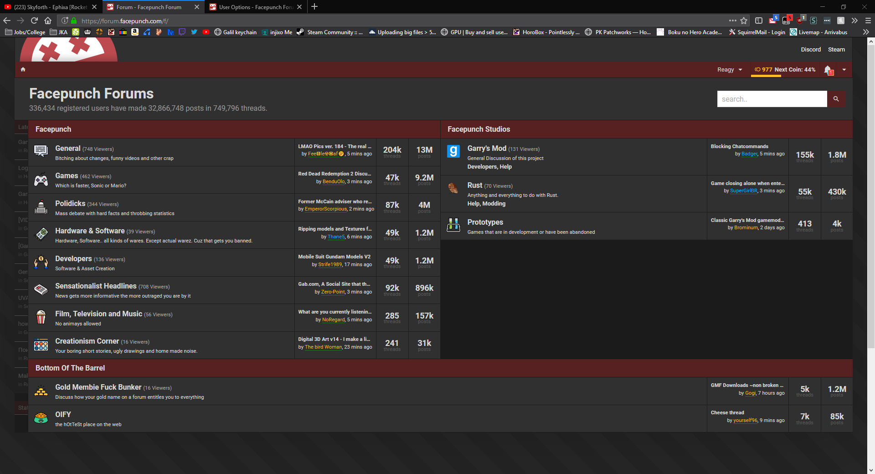875x474 pixels.
Task: Click the browser address bar URL
Action: (125, 21)
